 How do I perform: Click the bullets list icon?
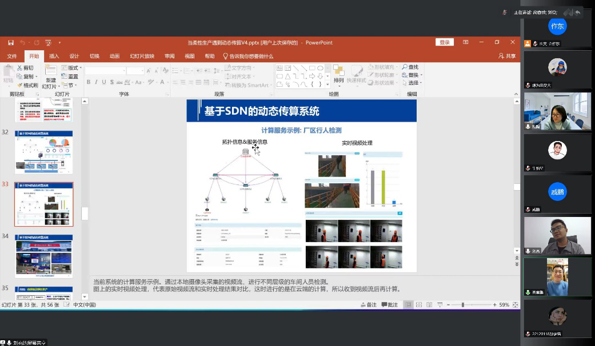175,71
